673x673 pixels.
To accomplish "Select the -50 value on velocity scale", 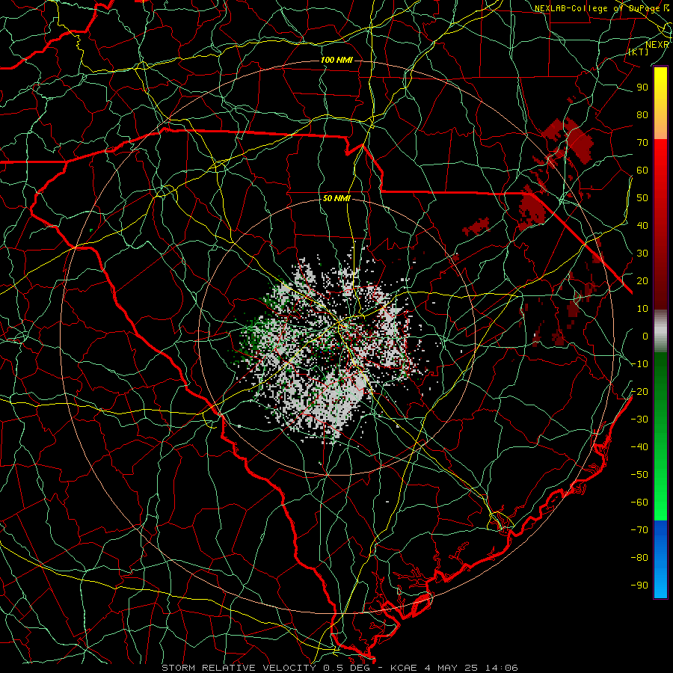I will 639,475.
